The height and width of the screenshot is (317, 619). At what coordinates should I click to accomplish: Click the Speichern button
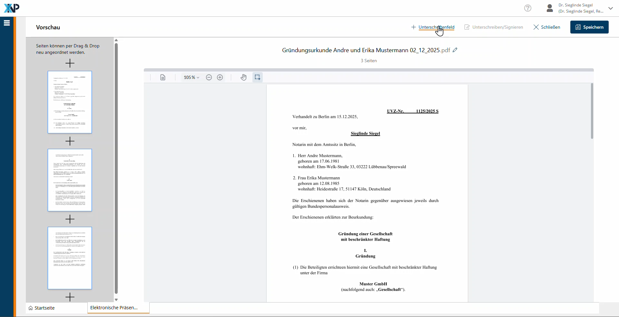pos(589,27)
